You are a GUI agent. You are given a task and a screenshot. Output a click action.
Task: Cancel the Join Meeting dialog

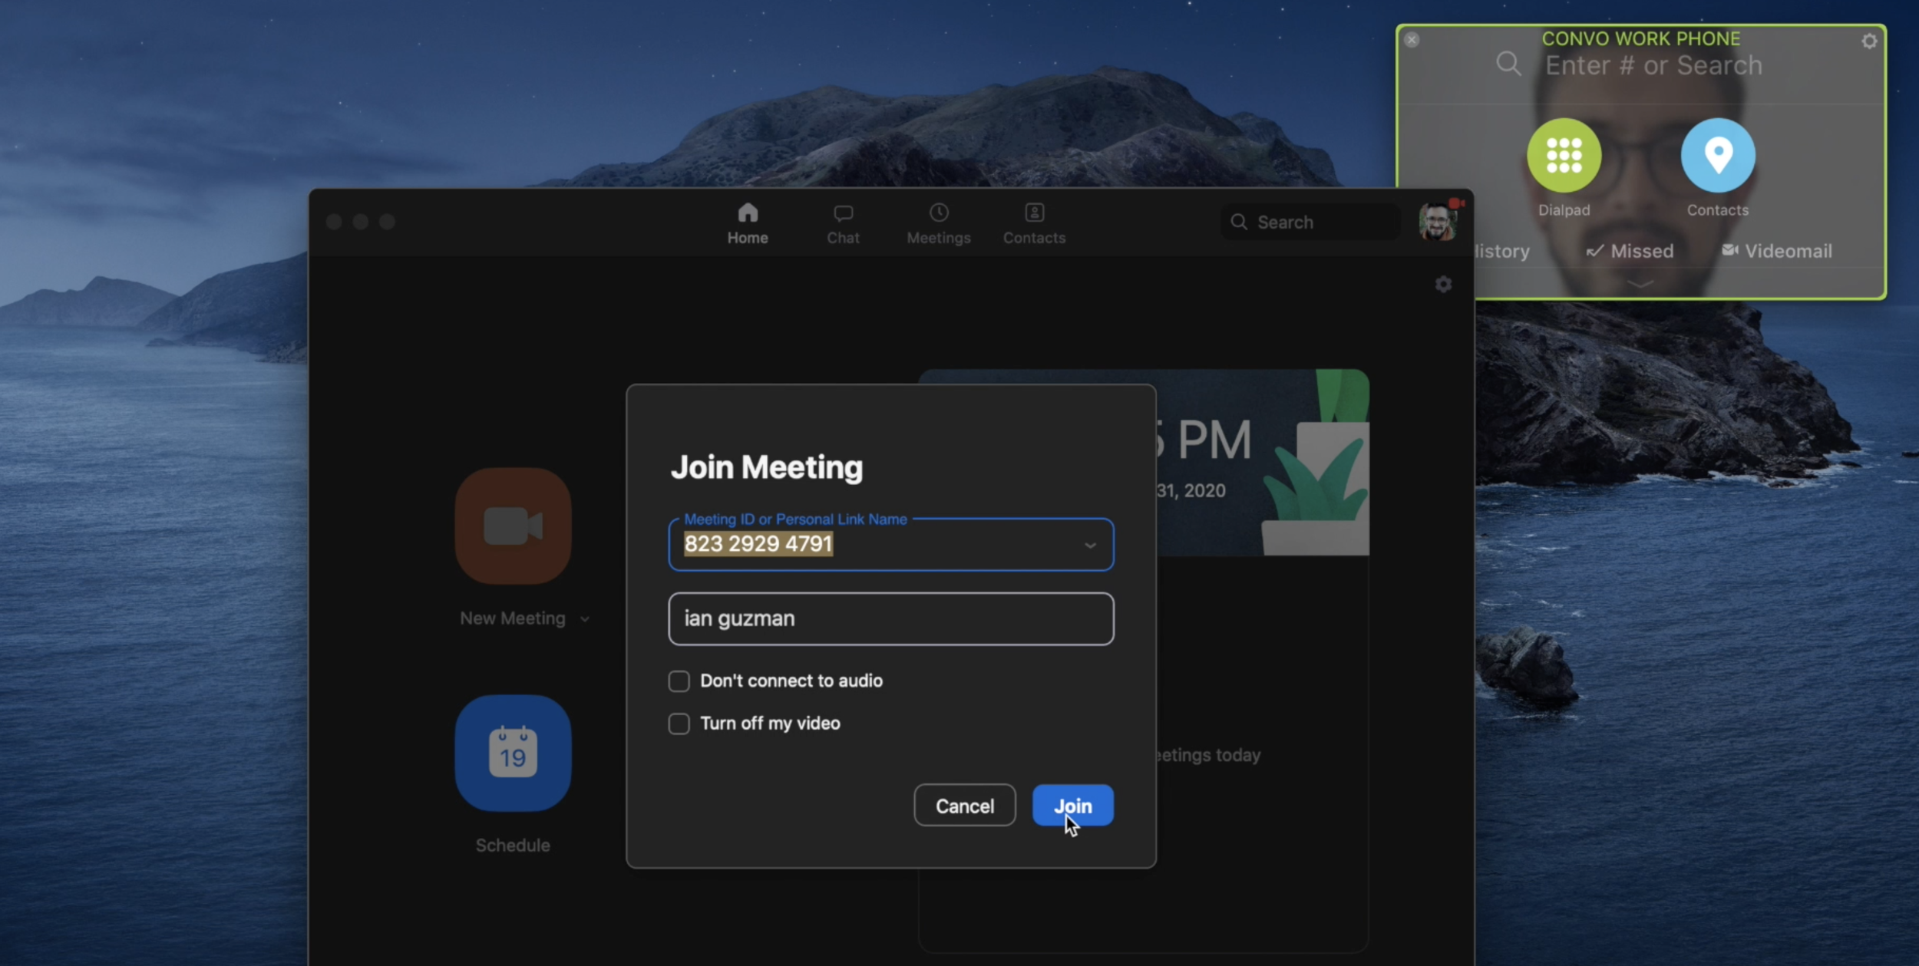pyautogui.click(x=964, y=806)
